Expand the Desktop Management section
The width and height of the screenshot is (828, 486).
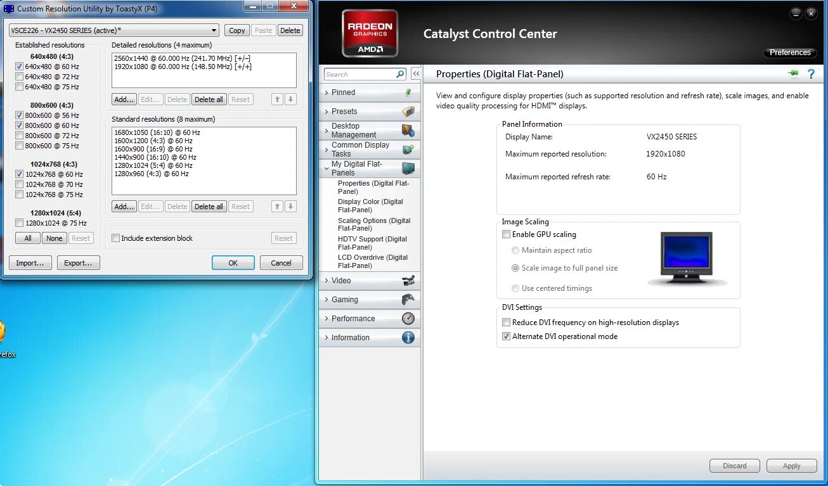coord(369,131)
